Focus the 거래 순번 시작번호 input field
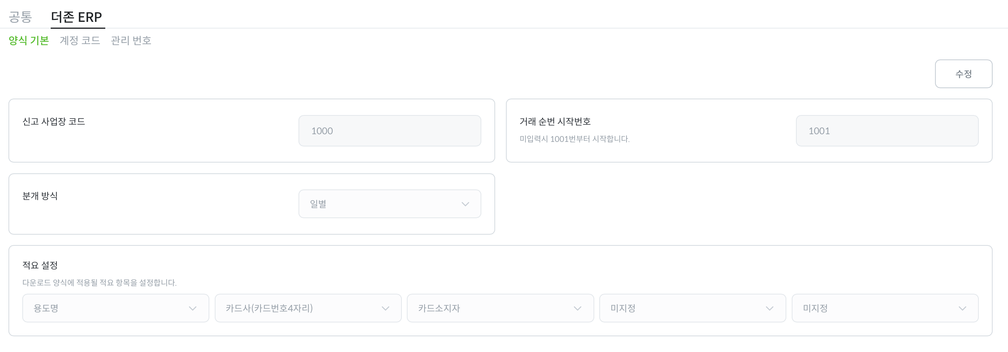The width and height of the screenshot is (1008, 352). [x=887, y=131]
